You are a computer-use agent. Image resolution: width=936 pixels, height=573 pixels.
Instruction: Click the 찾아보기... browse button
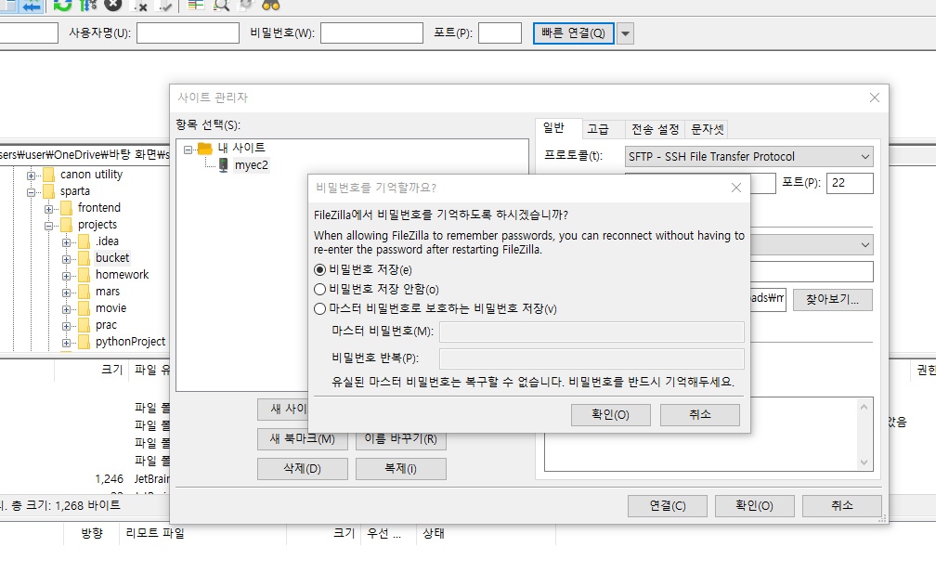tap(833, 300)
